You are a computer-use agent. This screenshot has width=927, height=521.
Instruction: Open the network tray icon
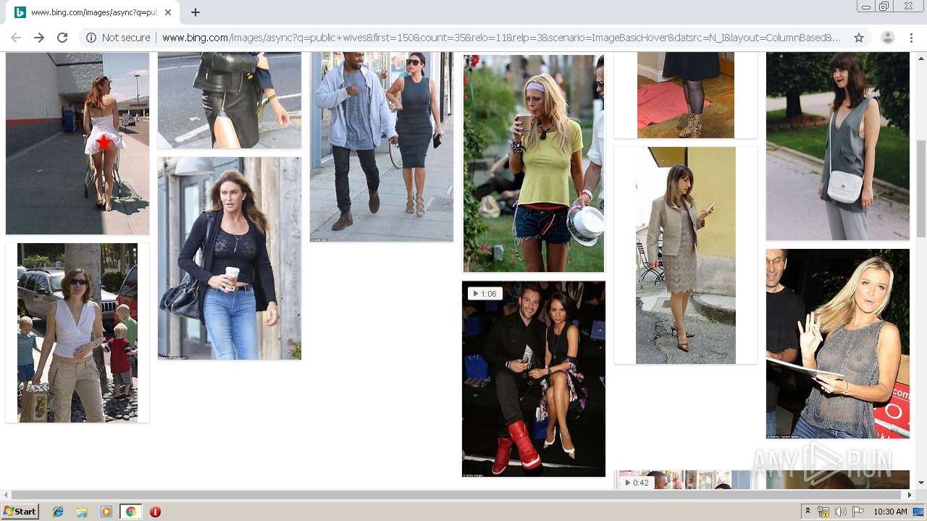tap(823, 512)
